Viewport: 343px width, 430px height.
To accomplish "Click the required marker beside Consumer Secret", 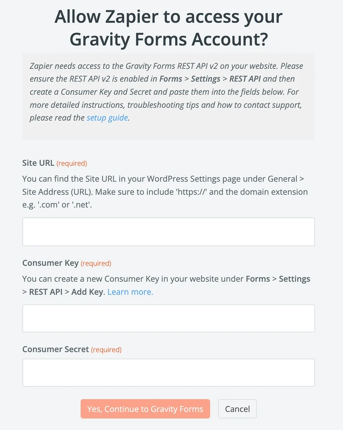I will (106, 349).
